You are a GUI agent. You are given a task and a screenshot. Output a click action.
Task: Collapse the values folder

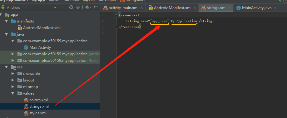click(12, 93)
